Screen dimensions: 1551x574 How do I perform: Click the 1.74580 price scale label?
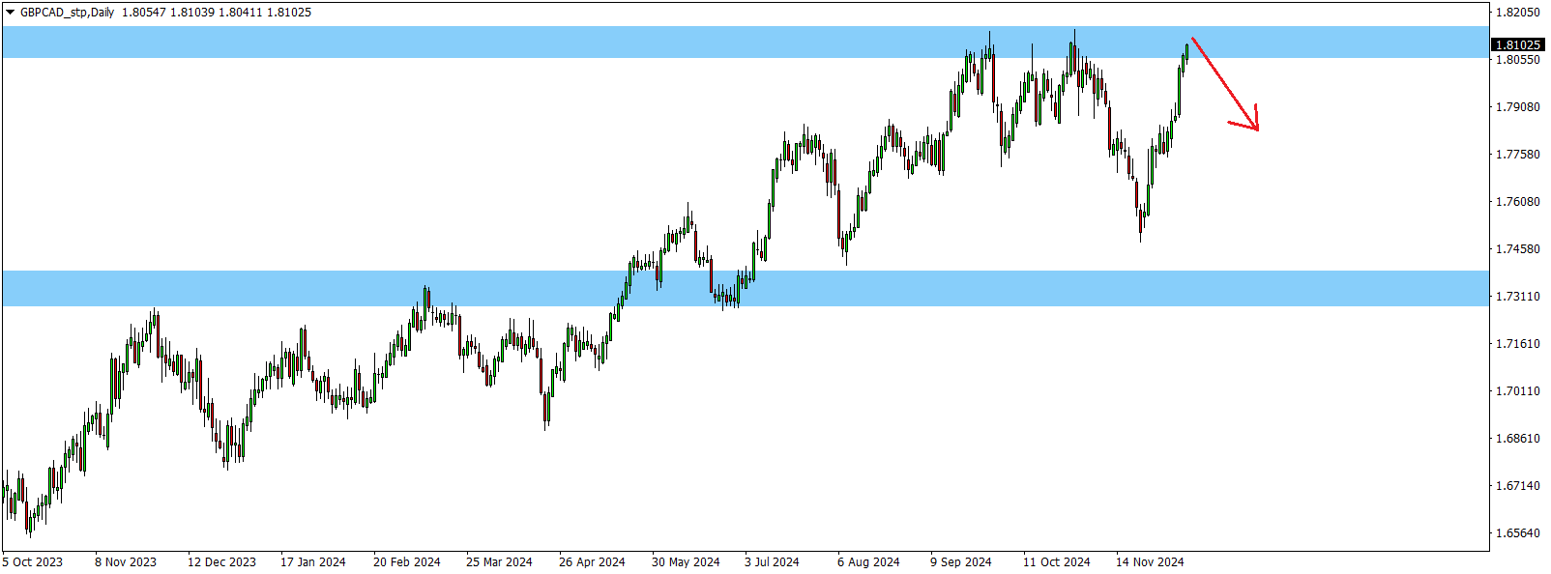click(x=1518, y=249)
